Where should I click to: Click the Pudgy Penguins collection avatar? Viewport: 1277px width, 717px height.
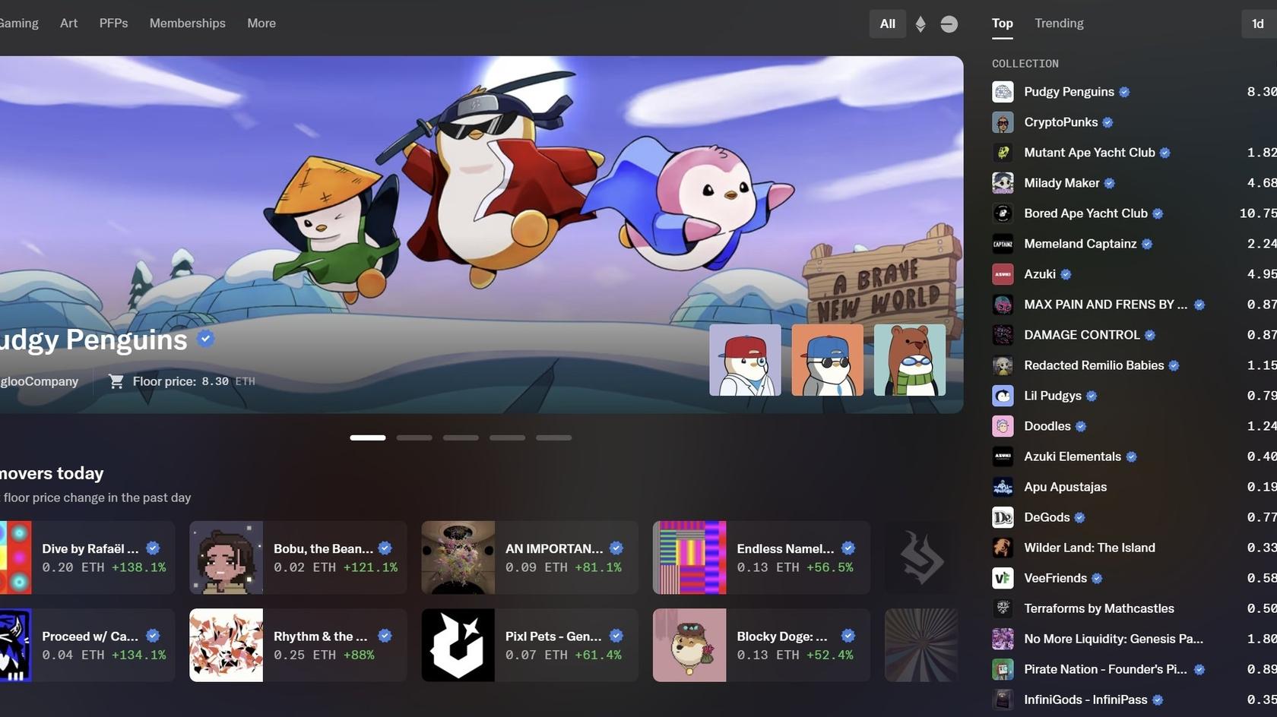tap(1003, 92)
